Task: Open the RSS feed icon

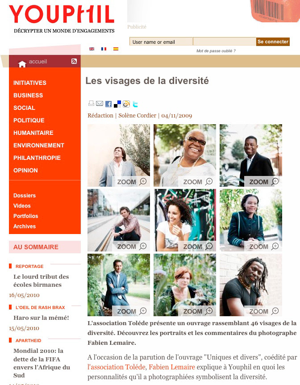Action: [x=74, y=61]
